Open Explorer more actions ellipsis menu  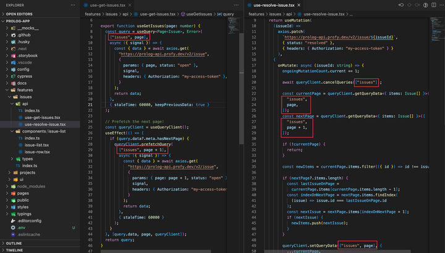(x=73, y=5)
